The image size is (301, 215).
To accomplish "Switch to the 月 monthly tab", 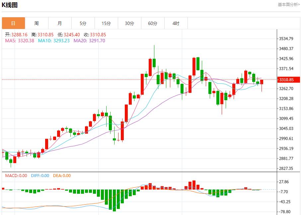I will (x=60, y=23).
